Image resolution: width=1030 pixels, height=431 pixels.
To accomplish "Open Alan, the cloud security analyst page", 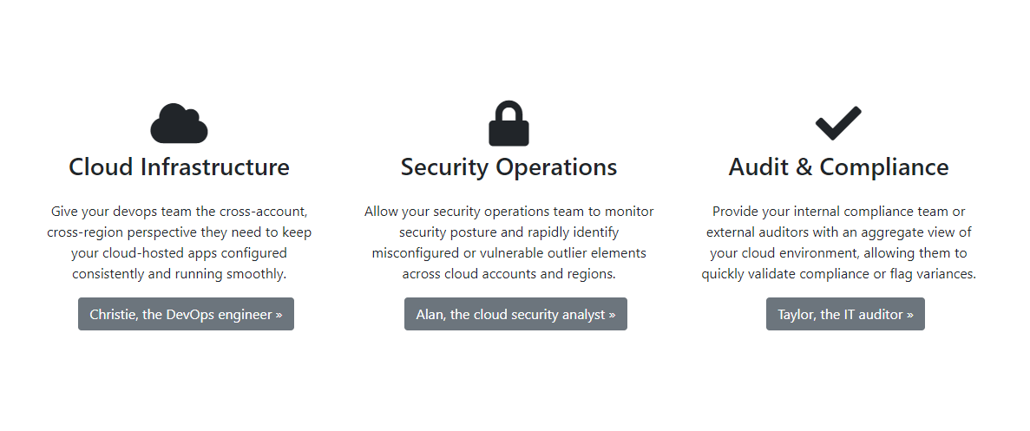I will coord(515,314).
